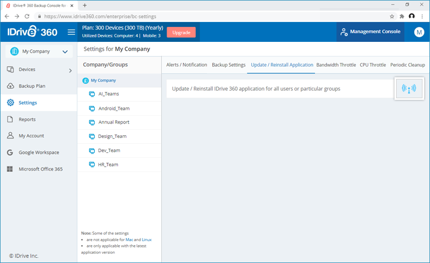430x263 pixels.
Task: Click the HR_Team group icon
Action: click(92, 164)
